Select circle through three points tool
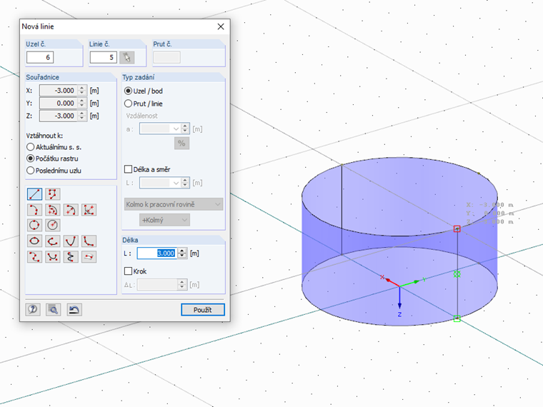The image size is (543, 407). pyautogui.click(x=34, y=225)
